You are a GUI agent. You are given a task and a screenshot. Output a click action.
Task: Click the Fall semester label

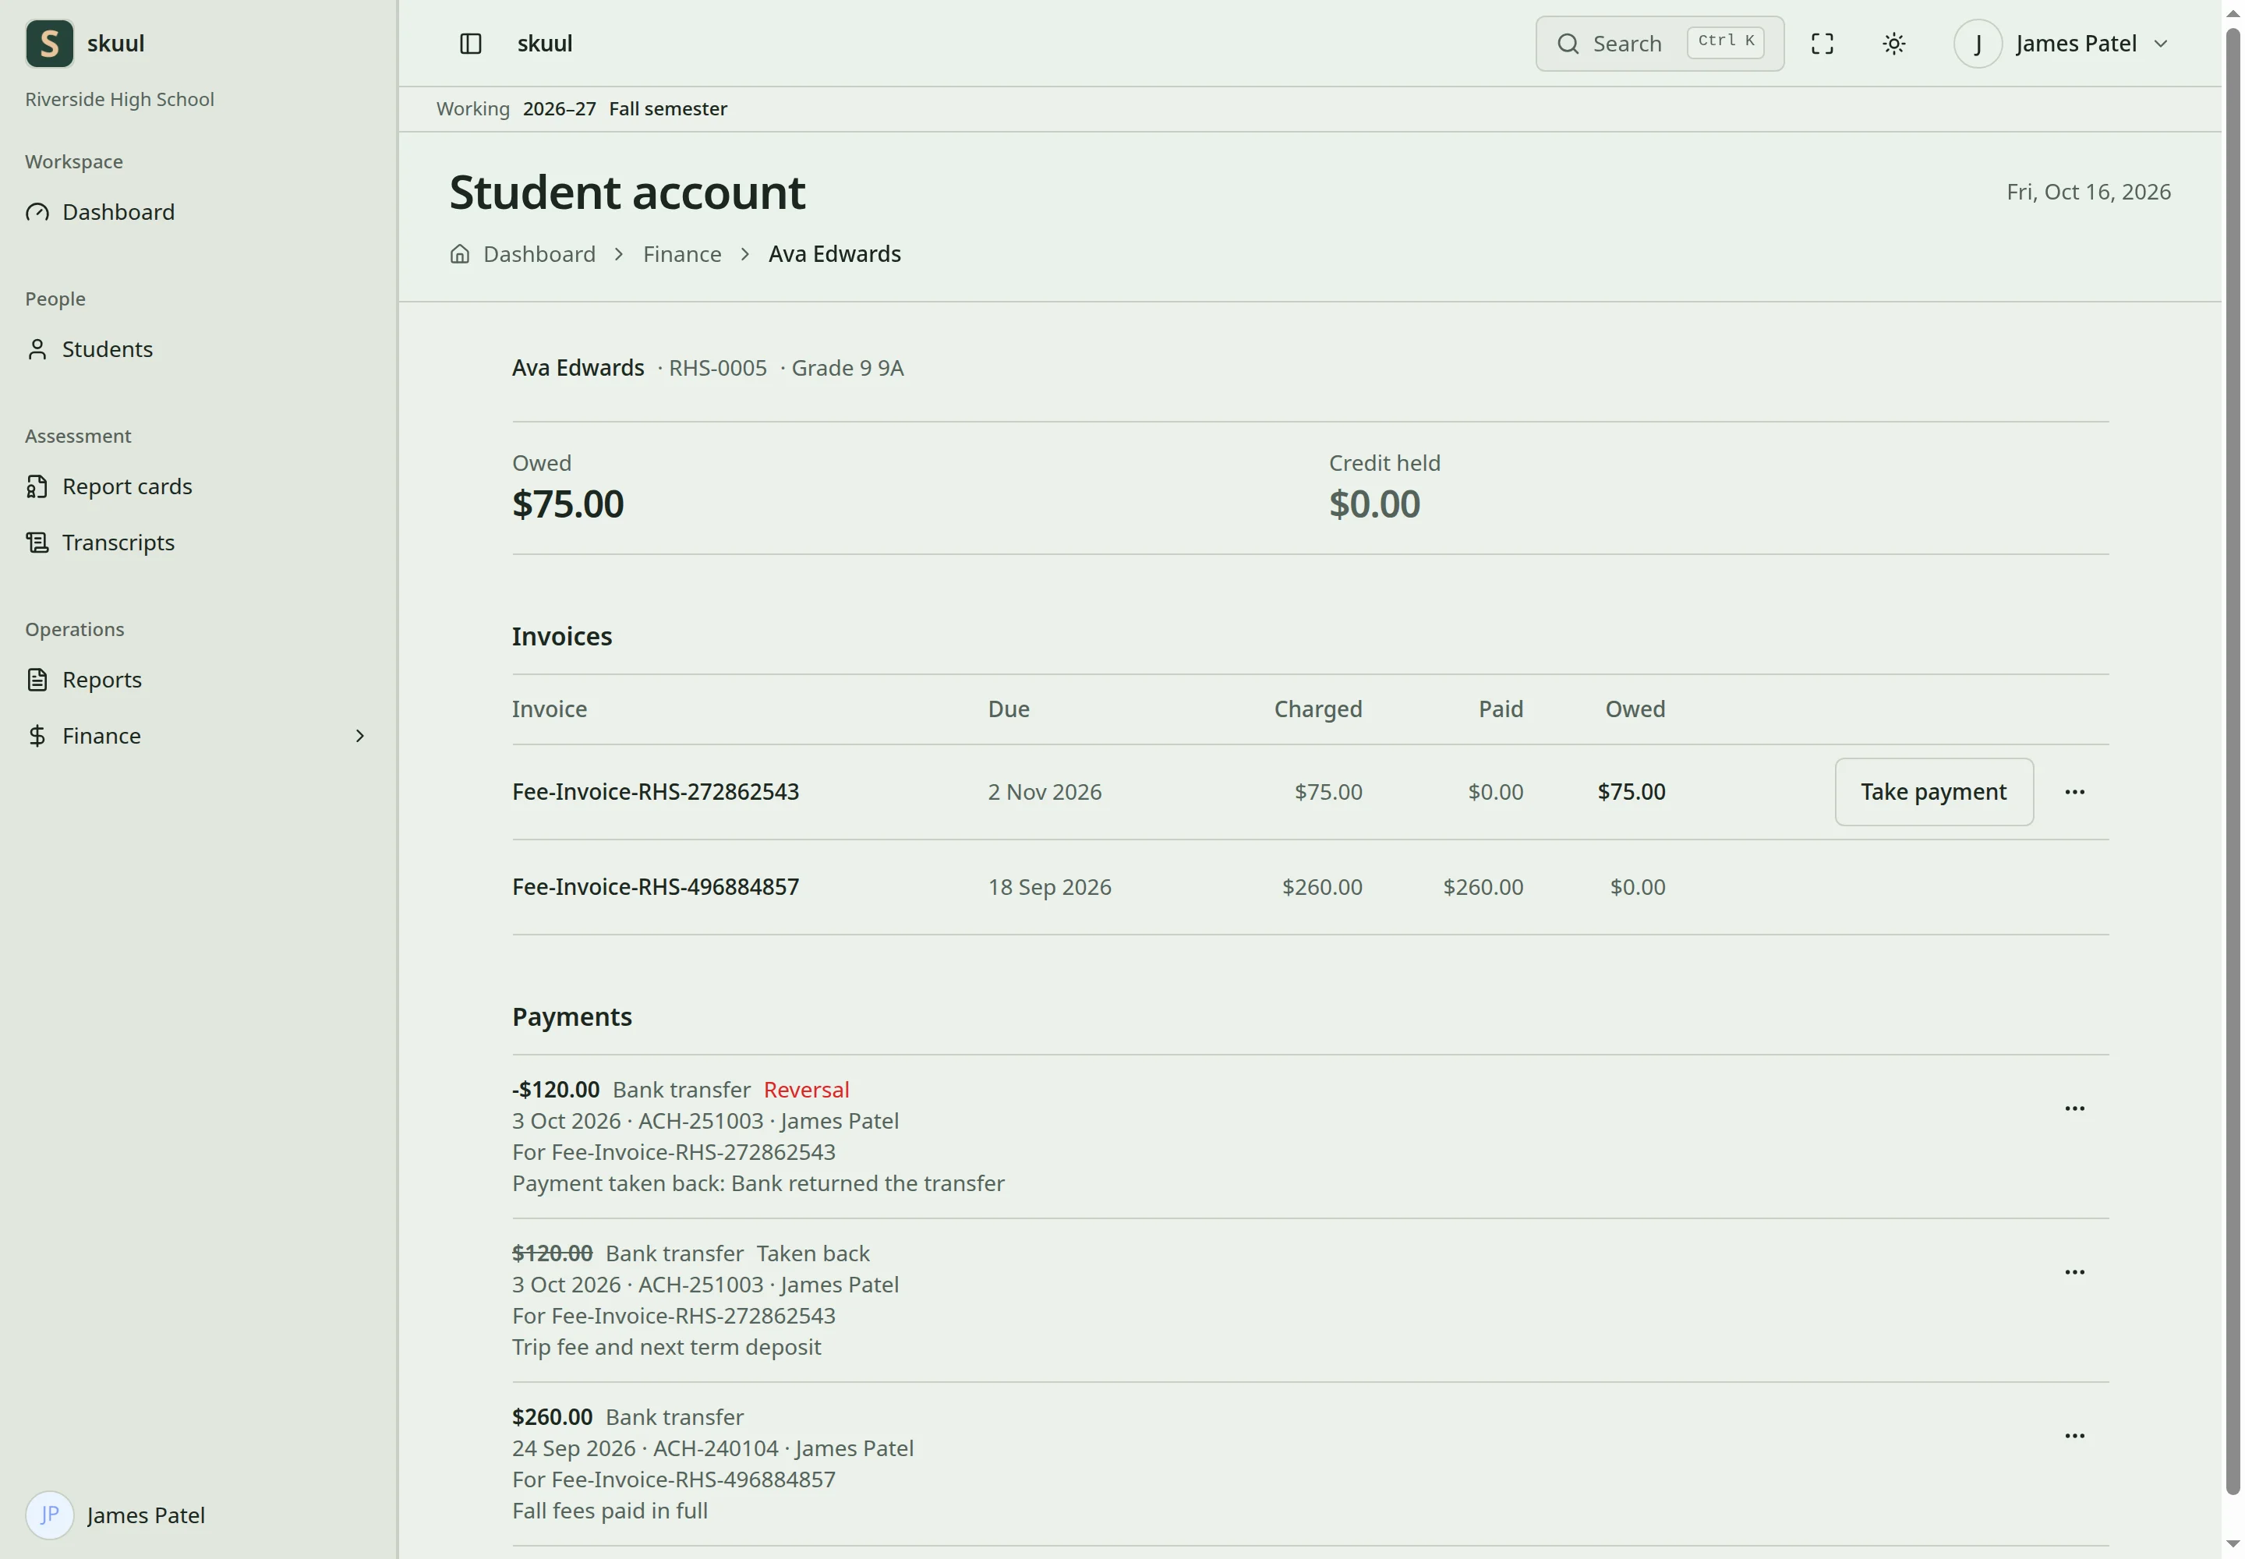click(x=667, y=108)
